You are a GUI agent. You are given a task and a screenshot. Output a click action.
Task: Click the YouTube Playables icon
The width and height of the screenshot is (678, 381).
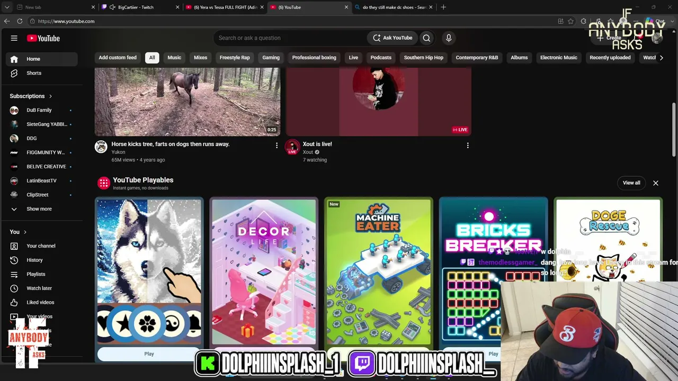[104, 183]
